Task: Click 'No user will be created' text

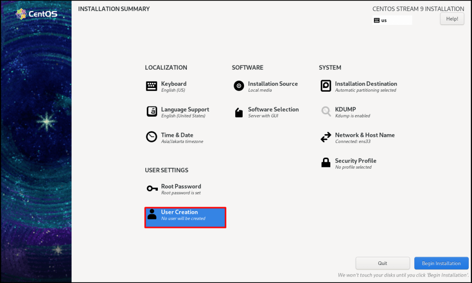Action: tap(183, 218)
